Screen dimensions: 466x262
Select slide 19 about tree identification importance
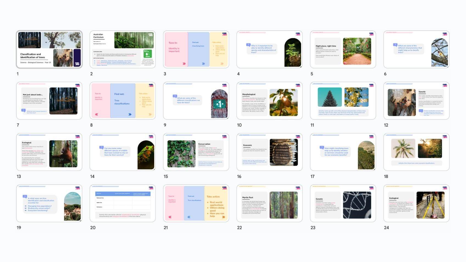(49, 203)
